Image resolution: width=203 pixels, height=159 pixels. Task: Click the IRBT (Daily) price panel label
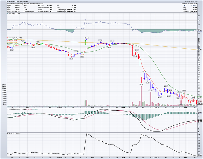14,38
